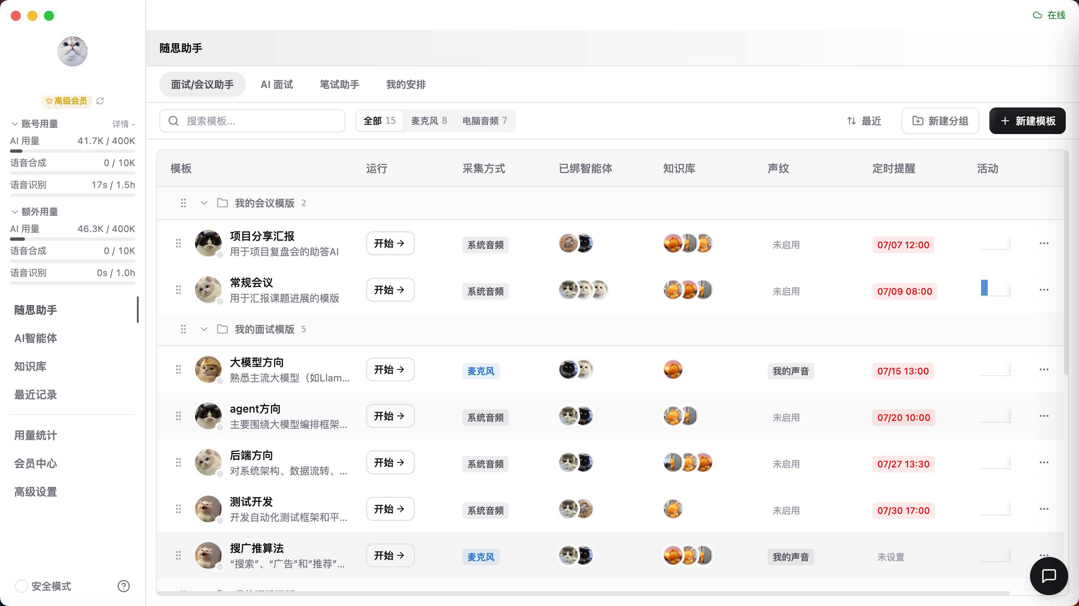Click the extra AI 用量 46.3K progress bar
The image size is (1079, 606).
click(73, 239)
